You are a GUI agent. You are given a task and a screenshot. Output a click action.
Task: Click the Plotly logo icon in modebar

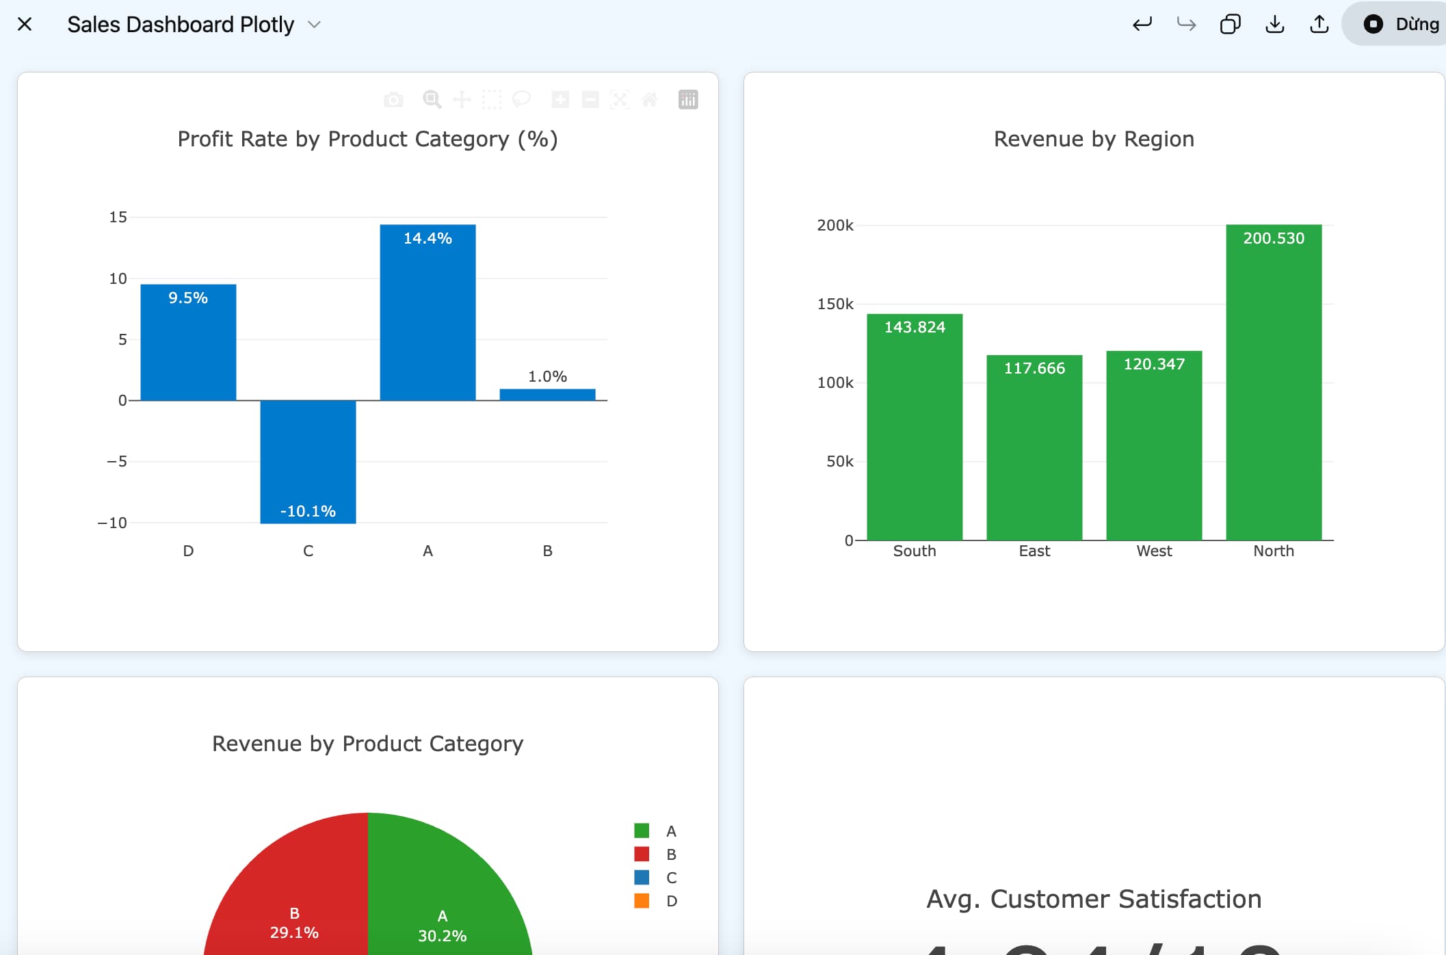coord(688,100)
